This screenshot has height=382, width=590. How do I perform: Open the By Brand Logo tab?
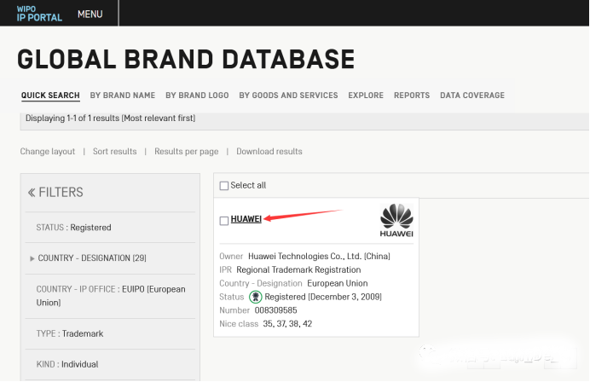[x=197, y=95]
